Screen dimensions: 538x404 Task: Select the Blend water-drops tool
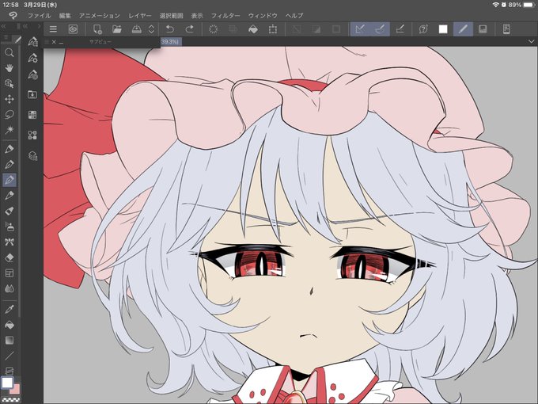pos(9,288)
